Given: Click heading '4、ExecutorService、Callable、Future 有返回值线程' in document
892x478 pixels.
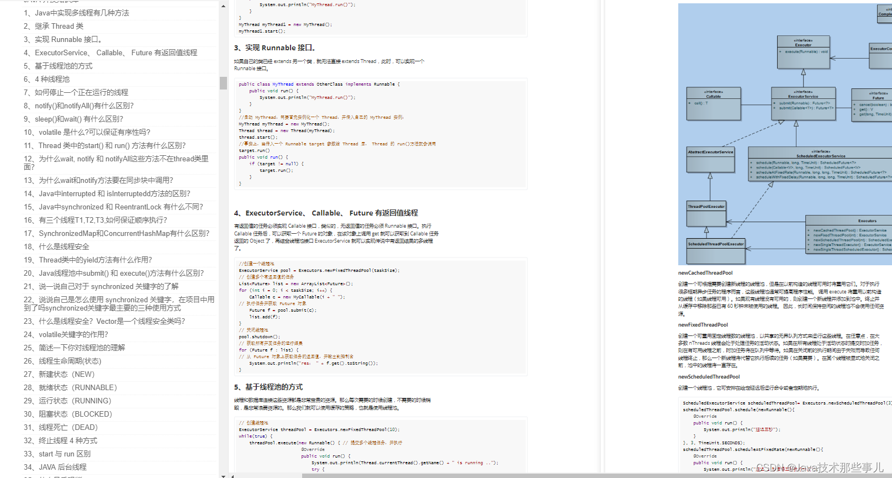Looking at the screenshot, I should point(326,213).
